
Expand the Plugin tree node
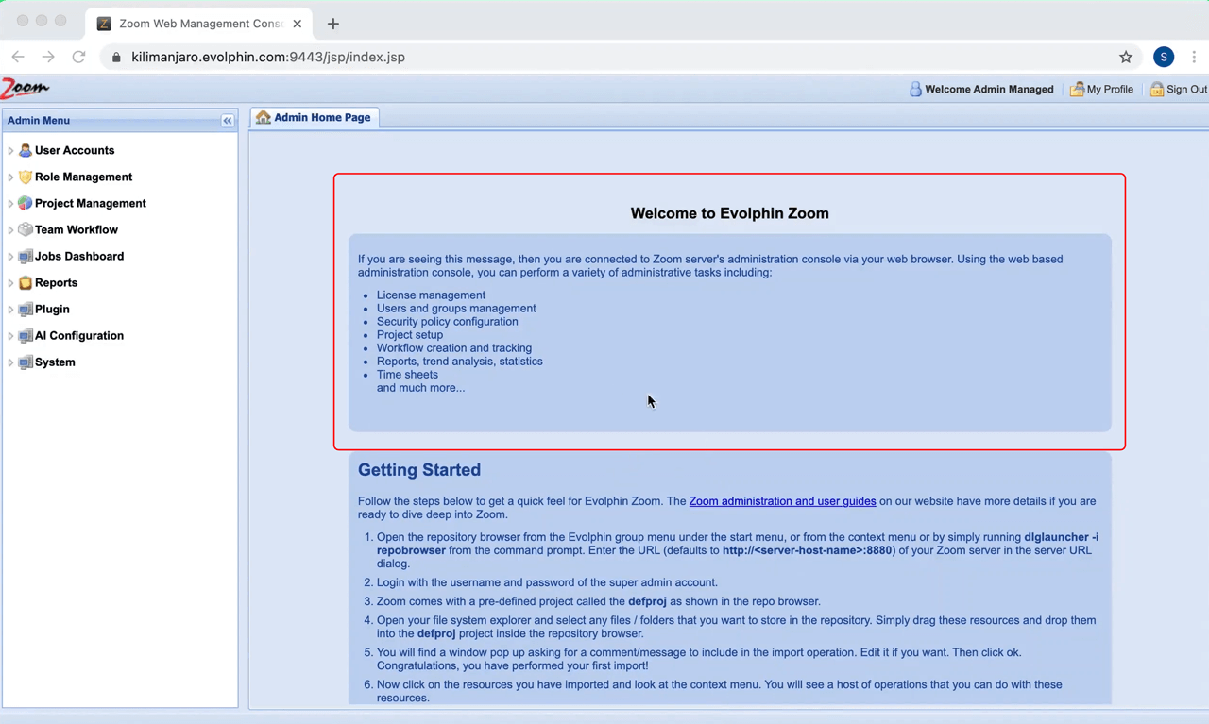click(x=10, y=309)
